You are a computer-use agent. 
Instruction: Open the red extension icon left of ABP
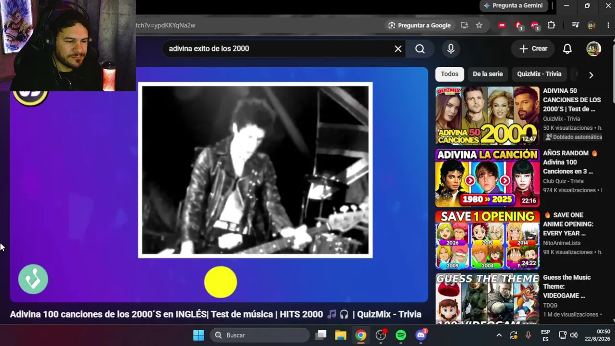tap(518, 25)
